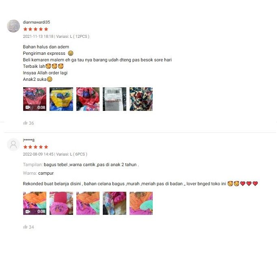Open default avatar of user l*****8
277x277 pixels.
click(13, 145)
